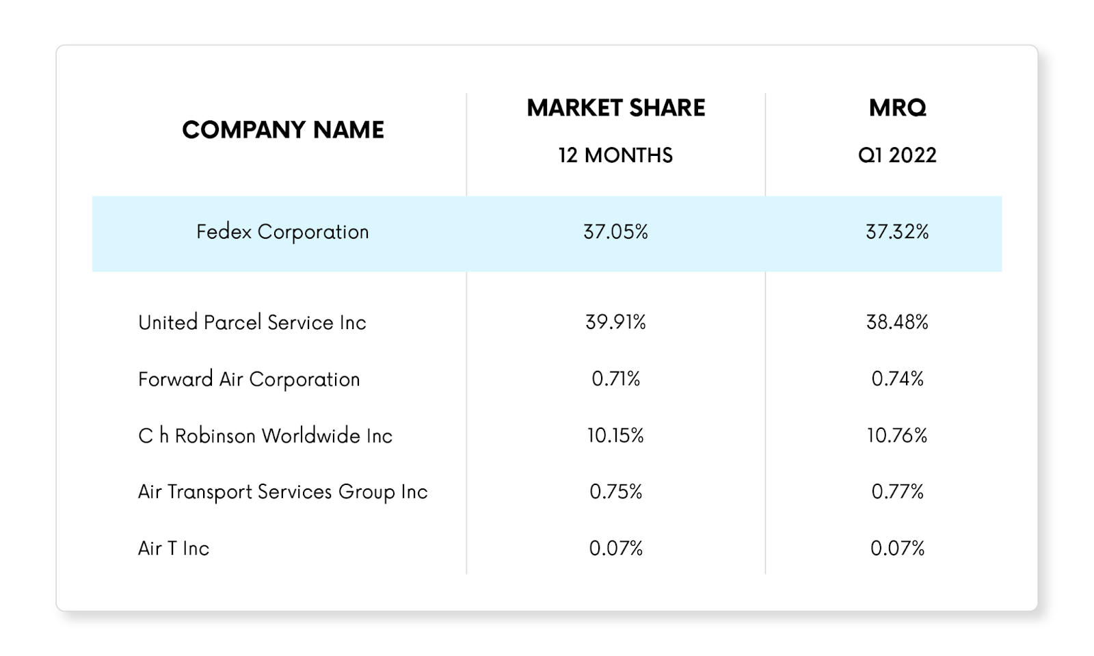Screen dimensions: 1094x656
Task: Select the 0.71% market share cell
Action: tap(615, 379)
